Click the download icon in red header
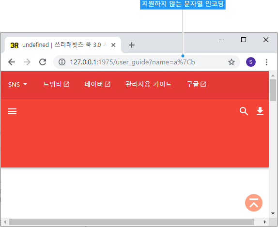This screenshot has height=227, width=278. tap(260, 111)
